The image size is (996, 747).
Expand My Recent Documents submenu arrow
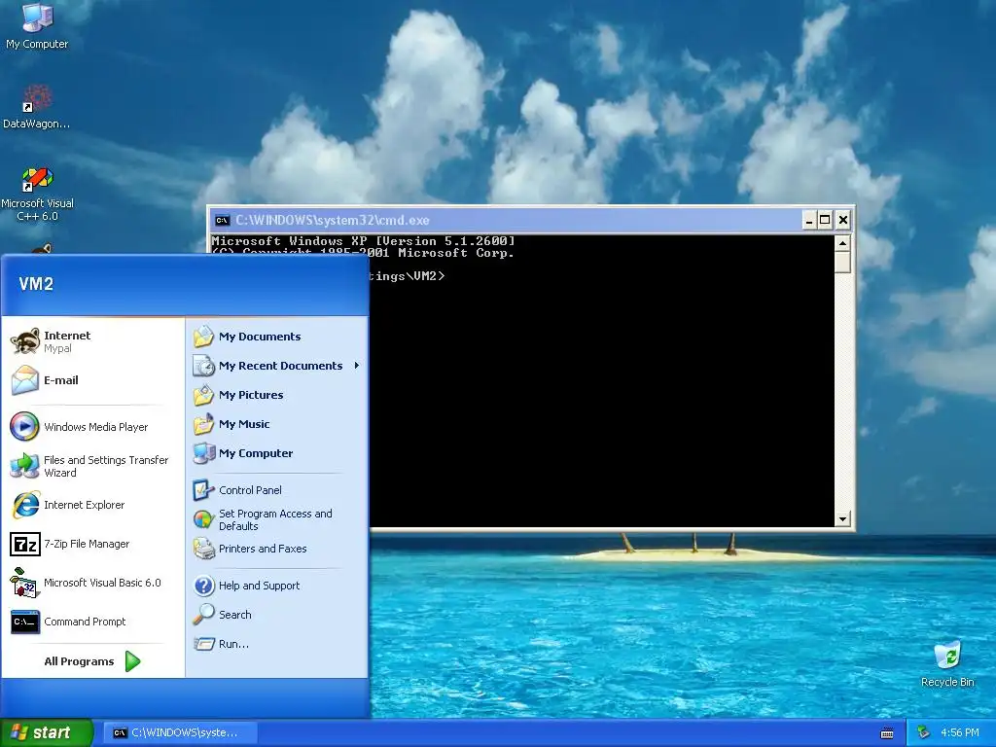pyautogui.click(x=357, y=366)
